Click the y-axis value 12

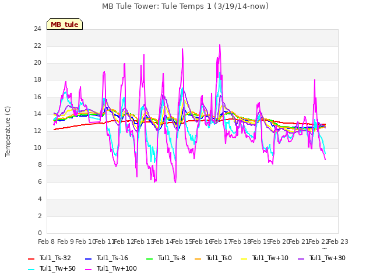pyautogui.click(x=37, y=131)
